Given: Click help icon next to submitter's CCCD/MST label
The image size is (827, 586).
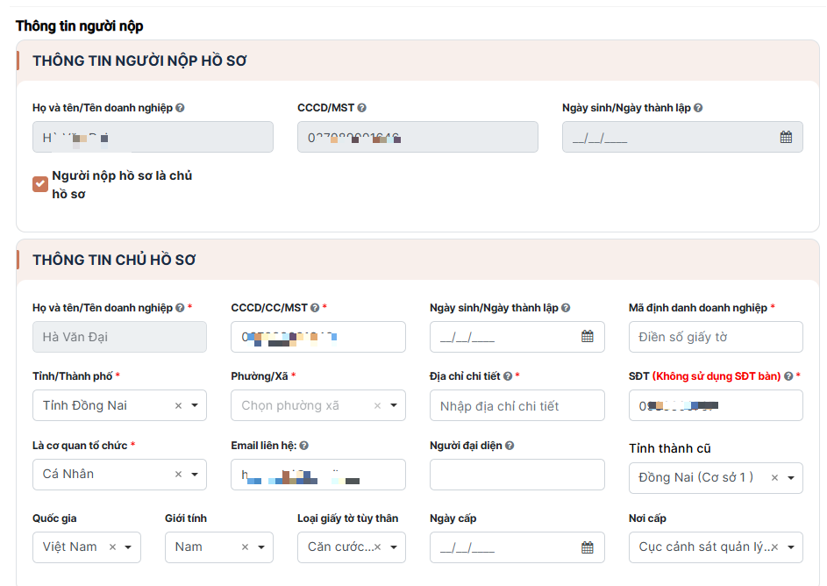Looking at the screenshot, I should click(362, 108).
